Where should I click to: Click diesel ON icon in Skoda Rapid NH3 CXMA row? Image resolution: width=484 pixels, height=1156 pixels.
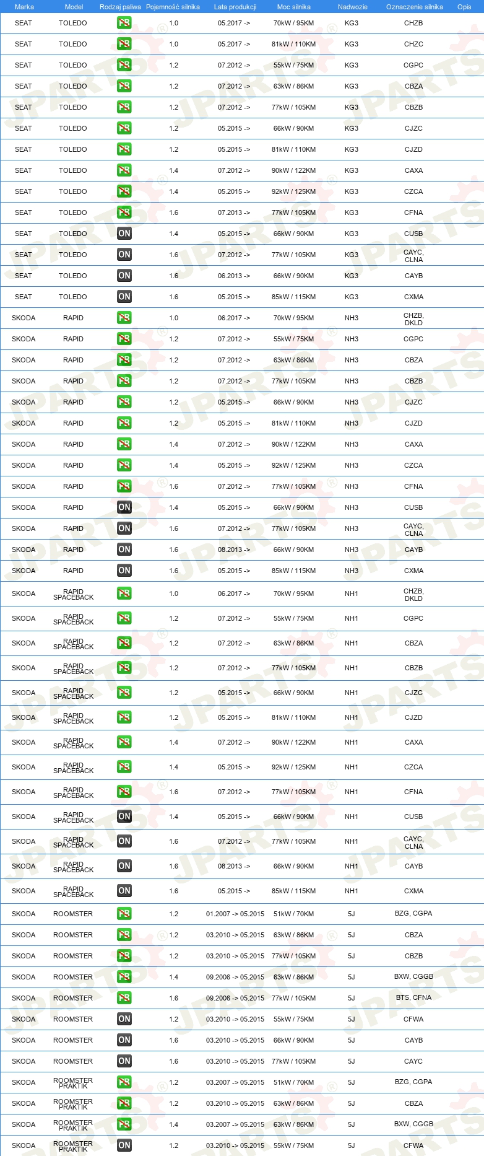coord(124,571)
